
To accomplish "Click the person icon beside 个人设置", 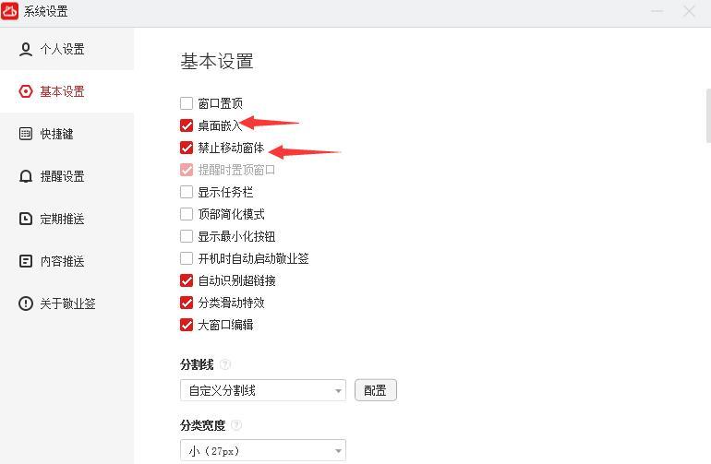I will [x=26, y=49].
